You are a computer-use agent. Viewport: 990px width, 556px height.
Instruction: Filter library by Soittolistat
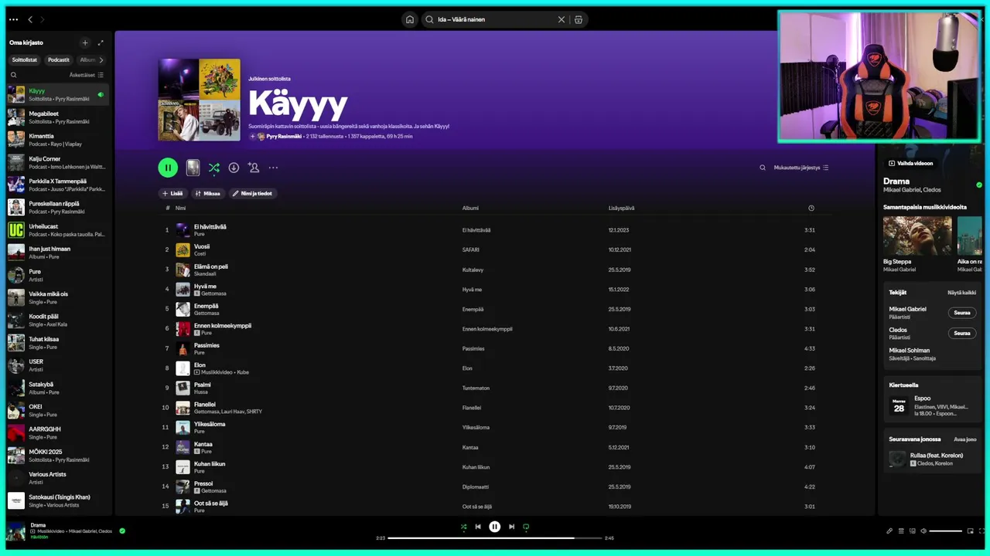pos(25,59)
